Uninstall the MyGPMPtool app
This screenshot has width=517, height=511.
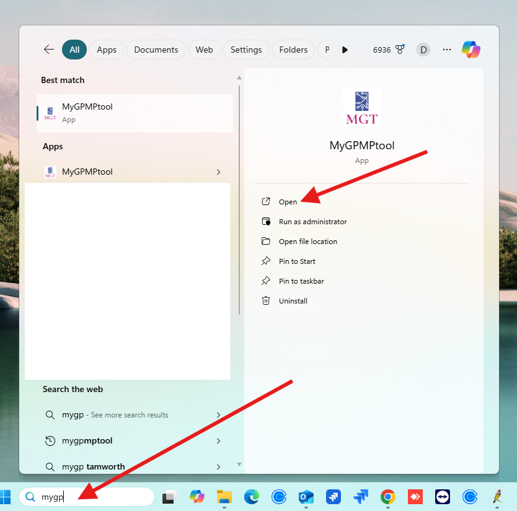[293, 301]
